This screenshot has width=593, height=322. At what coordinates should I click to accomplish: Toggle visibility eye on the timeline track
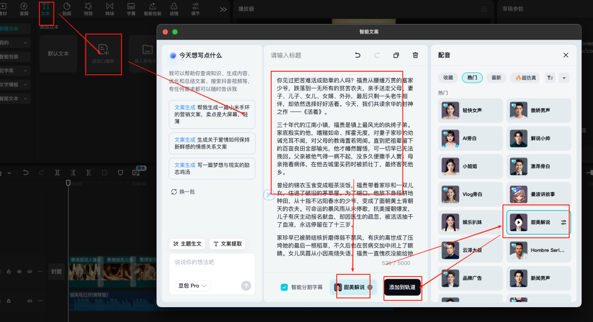(19, 272)
